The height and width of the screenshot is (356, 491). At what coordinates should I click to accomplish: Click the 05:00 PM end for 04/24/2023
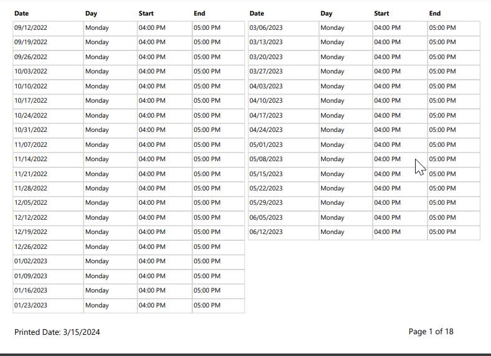(x=454, y=130)
